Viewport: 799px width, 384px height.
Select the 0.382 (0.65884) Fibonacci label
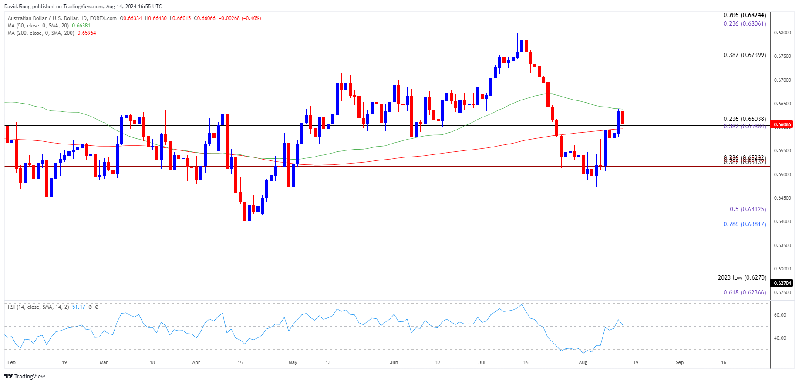pyautogui.click(x=745, y=126)
